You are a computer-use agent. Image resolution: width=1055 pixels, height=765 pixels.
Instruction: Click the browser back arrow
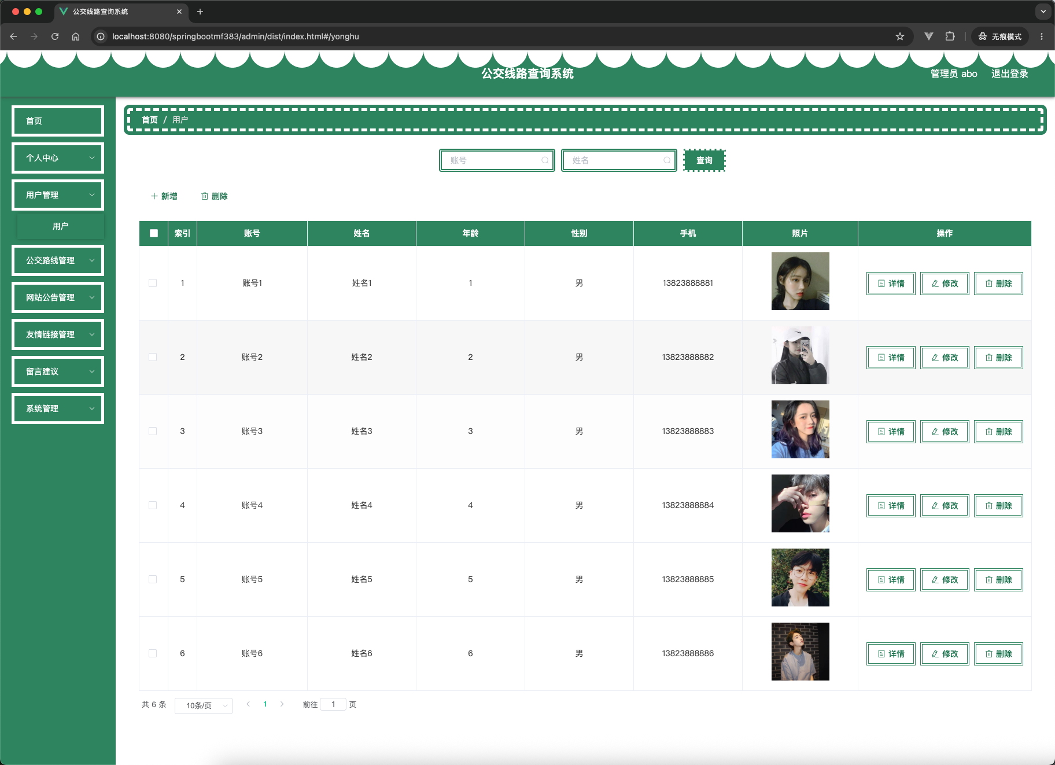(13, 36)
